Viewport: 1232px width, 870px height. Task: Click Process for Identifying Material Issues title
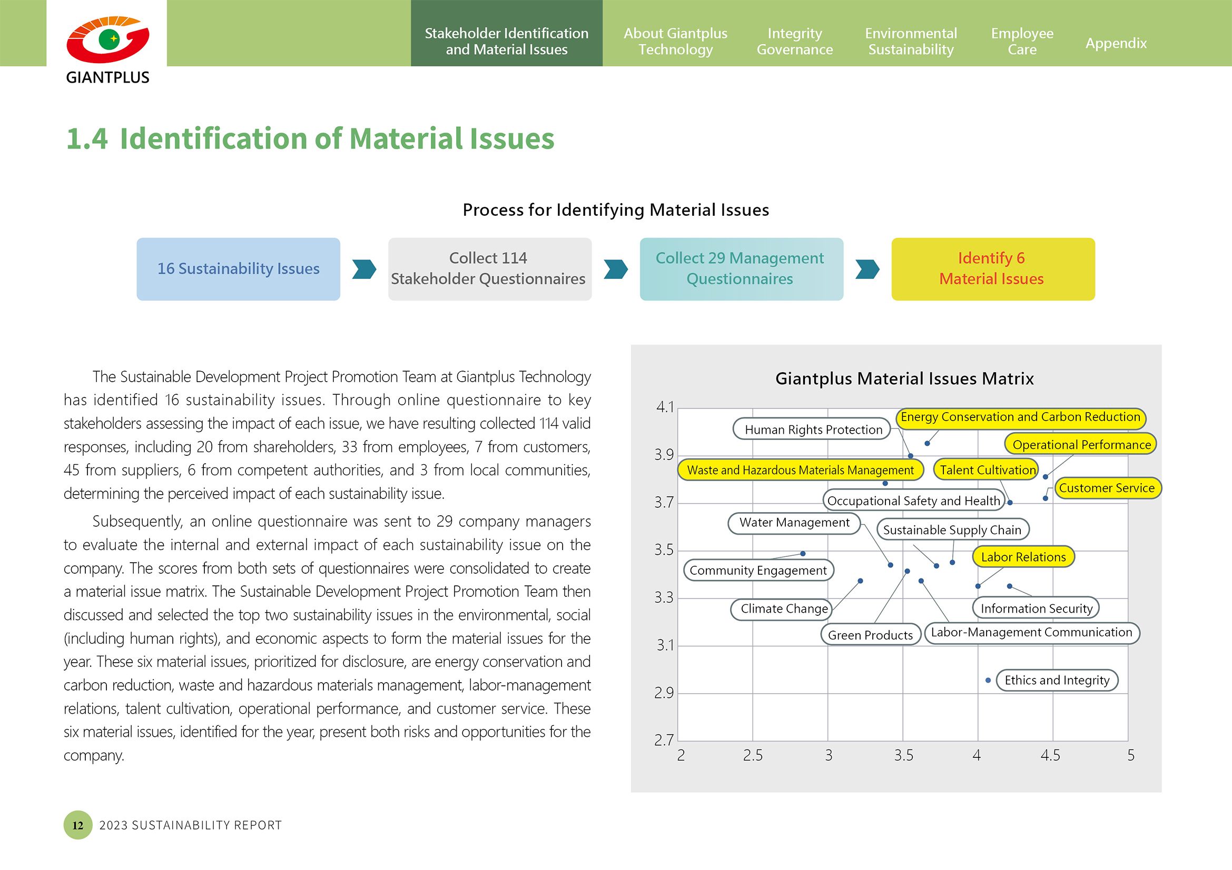616,209
